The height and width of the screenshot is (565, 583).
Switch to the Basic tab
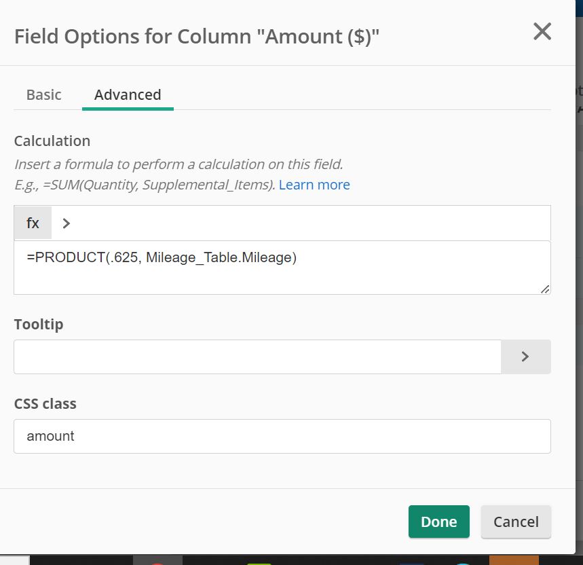pyautogui.click(x=44, y=95)
